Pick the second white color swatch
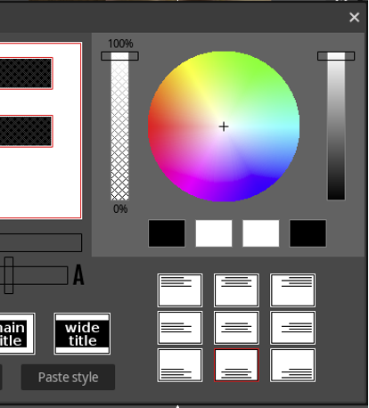 [x=214, y=233]
